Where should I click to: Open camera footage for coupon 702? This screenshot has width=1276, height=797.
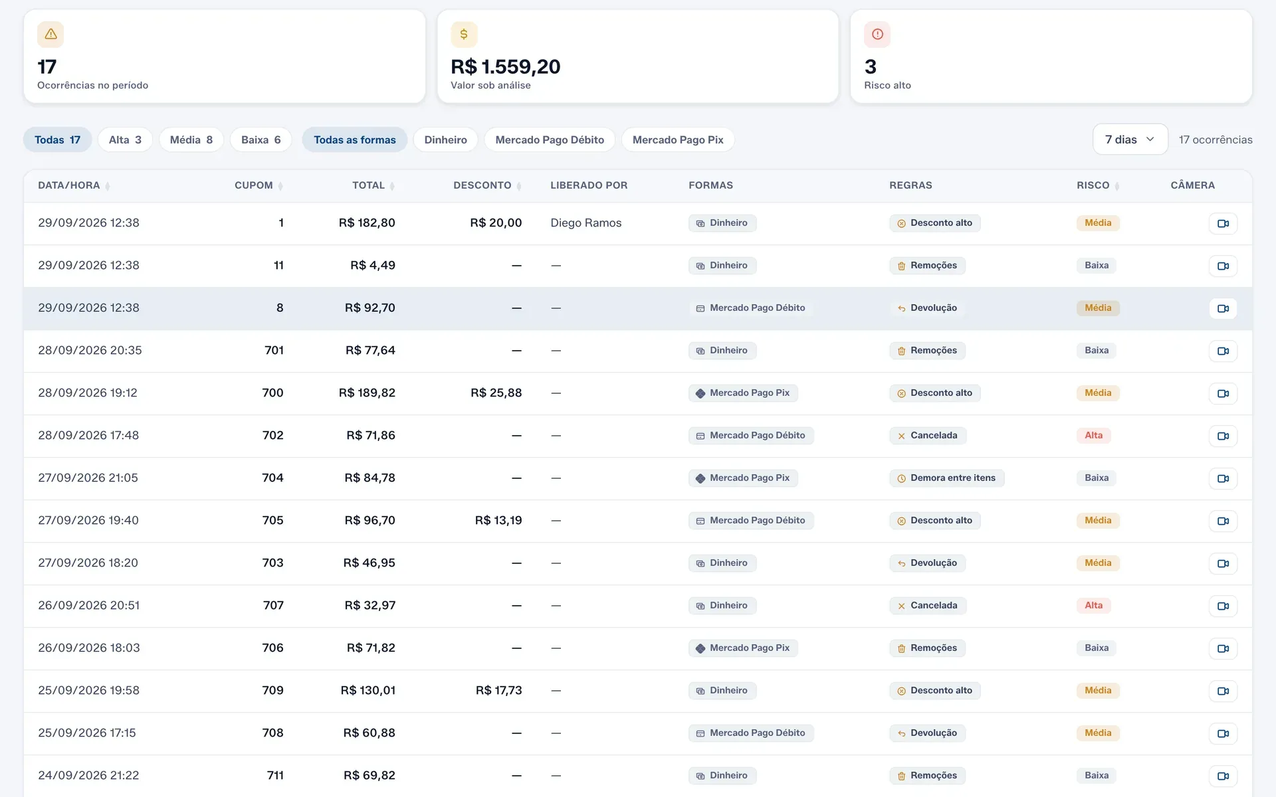(x=1223, y=436)
